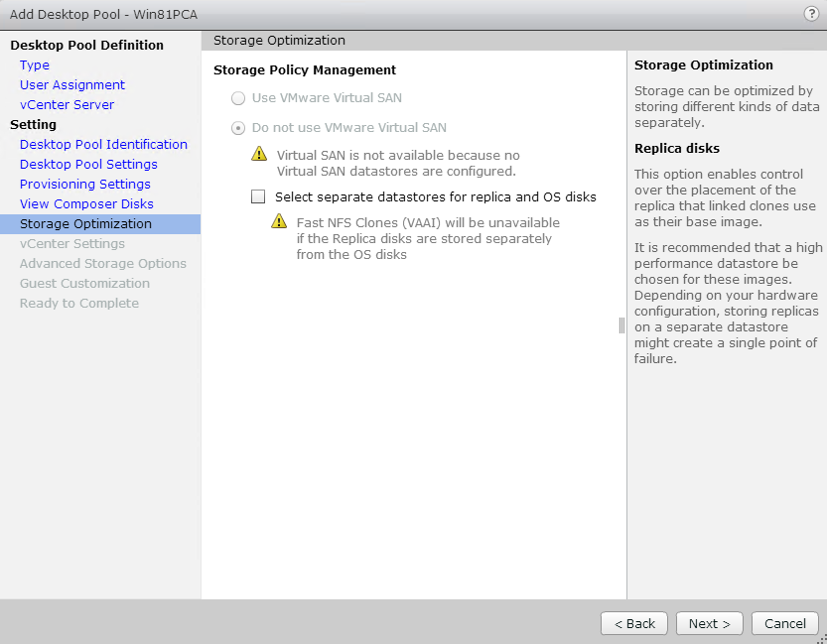Viewport: 827px width, 644px height.
Task: Cancel the Add Desktop Pool wizard
Action: point(784,623)
